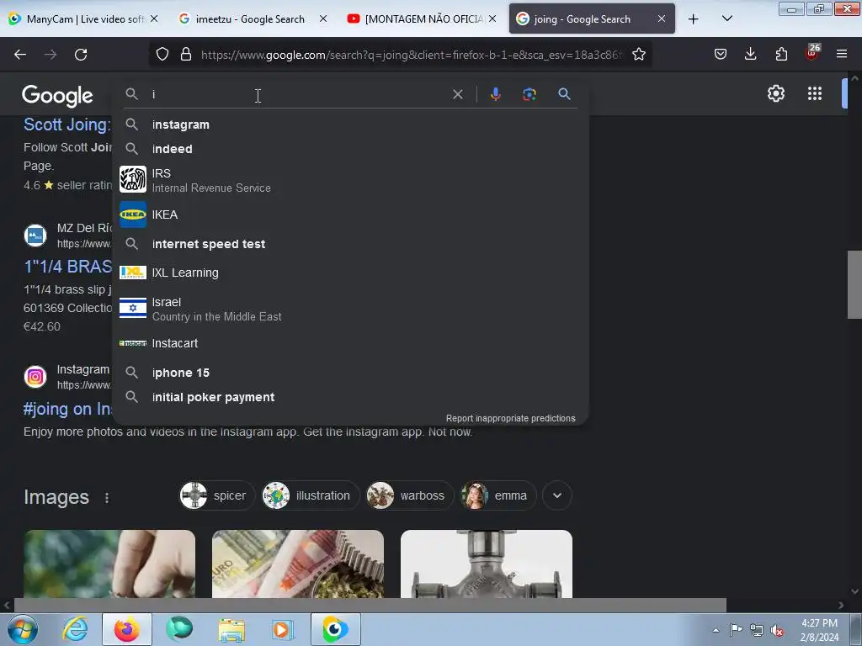Close the joing Google Search tab
Image resolution: width=862 pixels, height=646 pixels.
click(662, 19)
